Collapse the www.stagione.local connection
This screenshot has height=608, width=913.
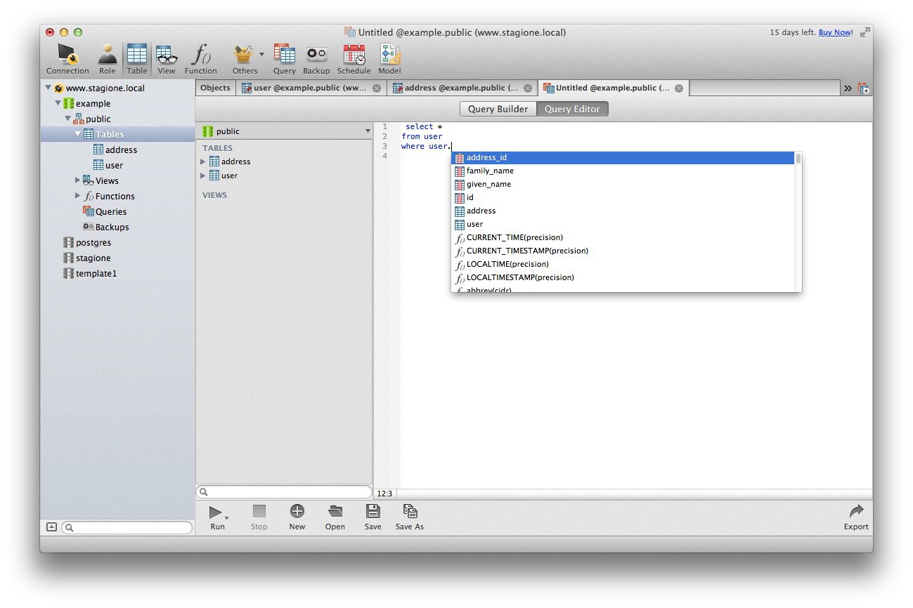tap(48, 88)
